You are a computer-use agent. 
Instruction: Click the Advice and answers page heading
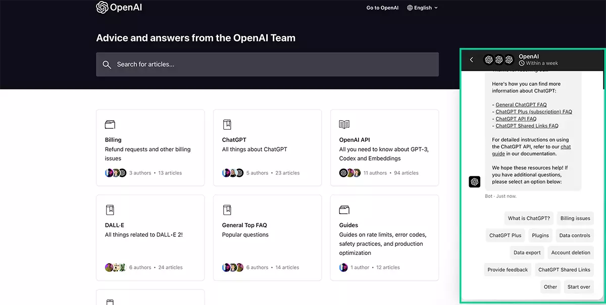(196, 38)
